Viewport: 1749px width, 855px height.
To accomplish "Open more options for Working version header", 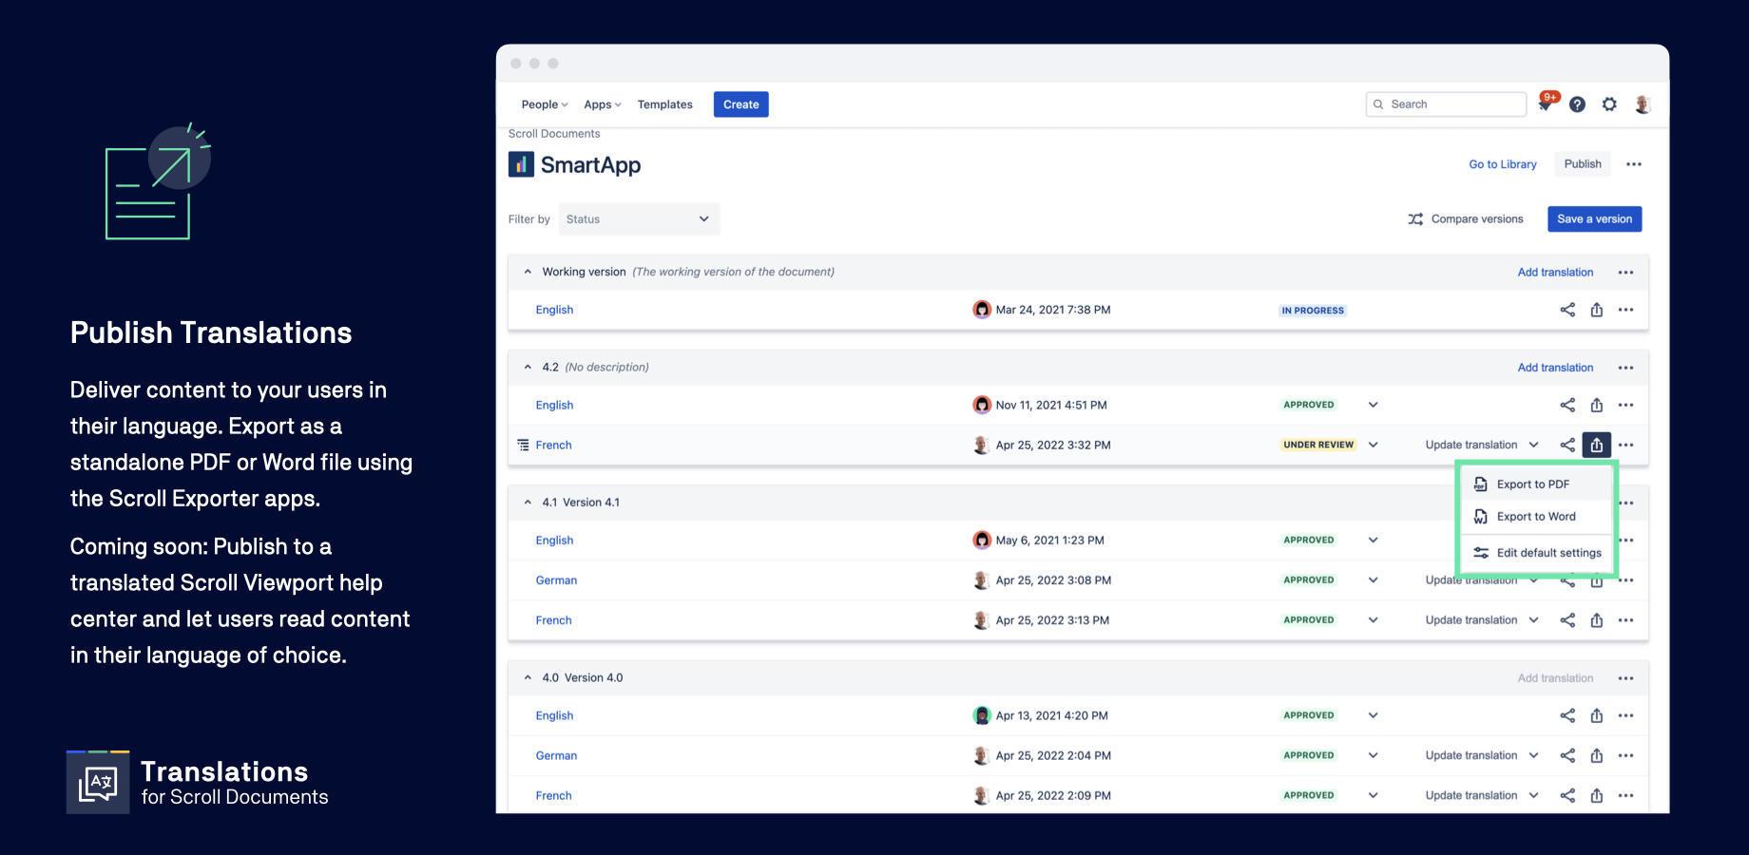I will tap(1626, 273).
